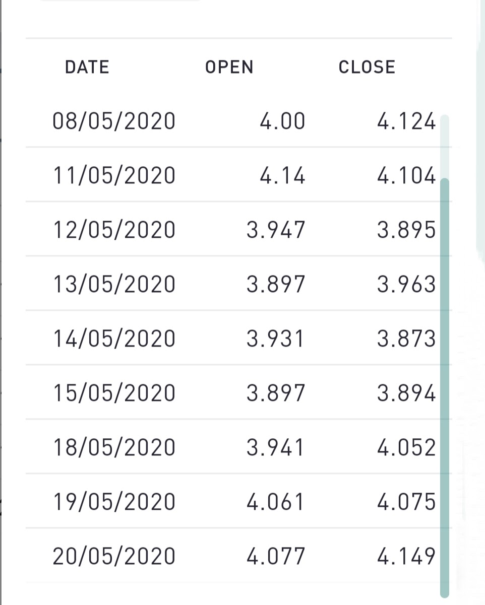Click the 18/05/2020 date entry
This screenshot has height=605, width=485.
(x=114, y=448)
